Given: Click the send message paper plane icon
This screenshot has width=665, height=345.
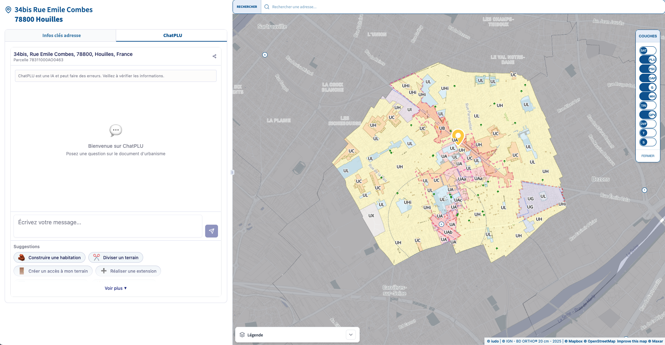Looking at the screenshot, I should pos(211,231).
